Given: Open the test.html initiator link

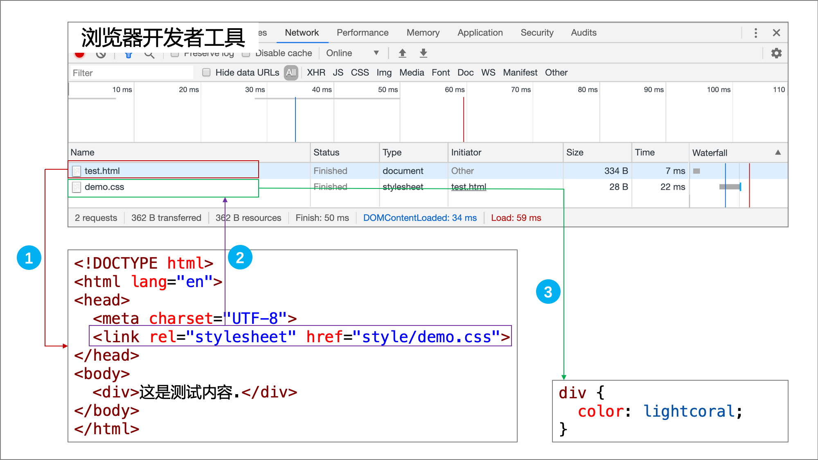Looking at the screenshot, I should pos(468,187).
